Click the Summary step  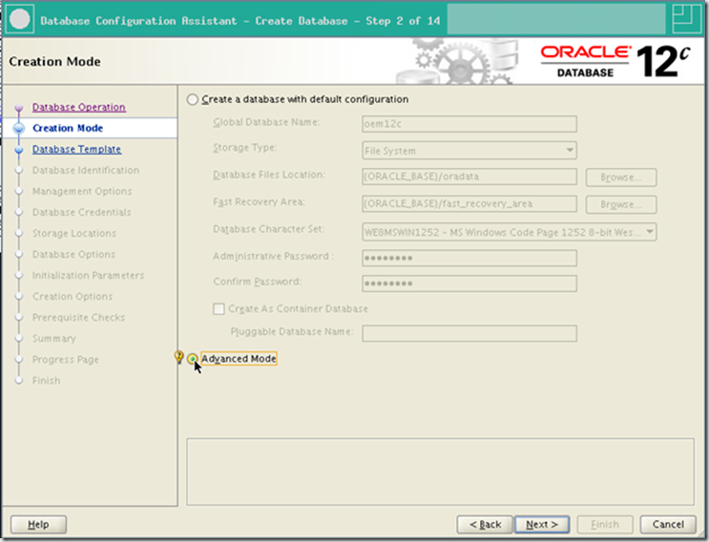coord(53,339)
